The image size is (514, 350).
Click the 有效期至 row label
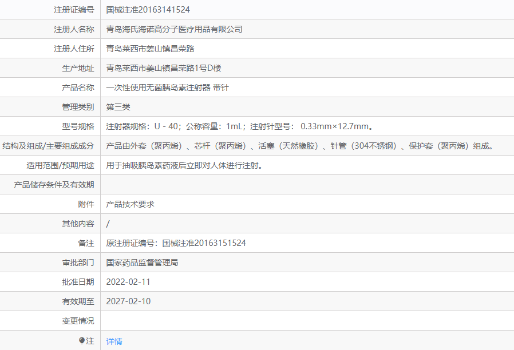(x=78, y=301)
